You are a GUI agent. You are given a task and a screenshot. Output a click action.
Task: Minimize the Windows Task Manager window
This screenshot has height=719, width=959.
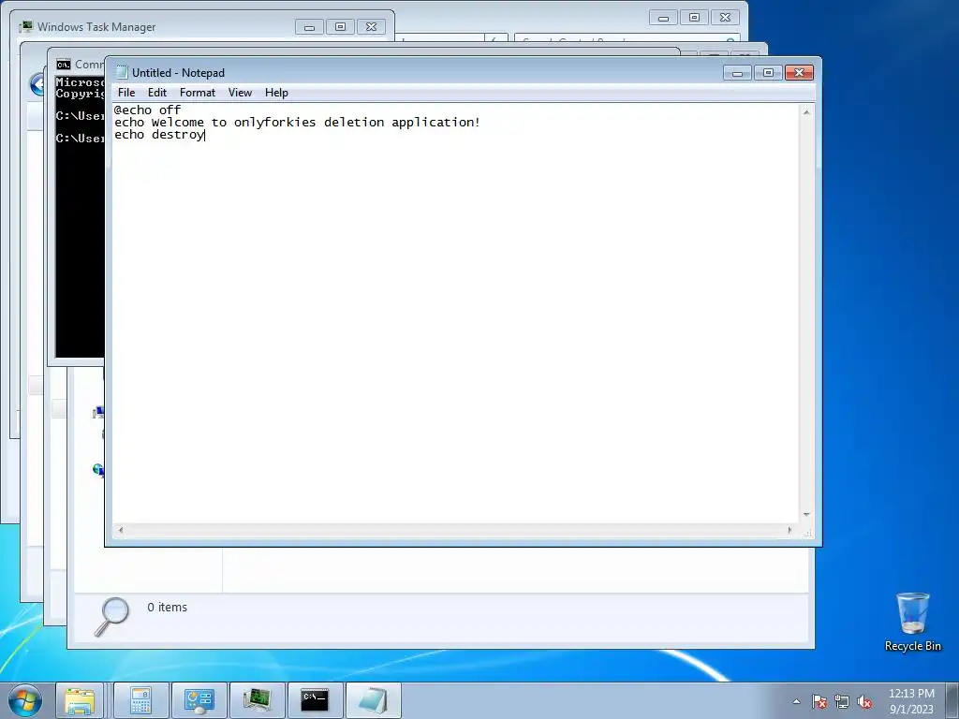[309, 27]
